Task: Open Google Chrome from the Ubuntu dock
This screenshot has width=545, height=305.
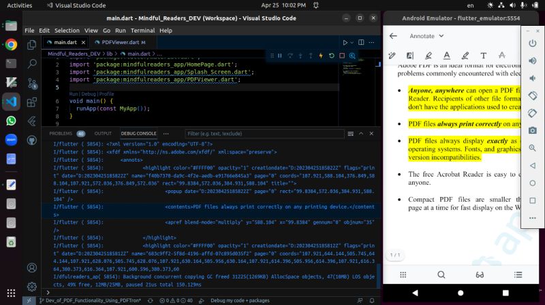Action: 11,45
